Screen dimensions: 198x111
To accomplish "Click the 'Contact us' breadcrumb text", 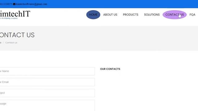I will pyautogui.click(x=11, y=43).
